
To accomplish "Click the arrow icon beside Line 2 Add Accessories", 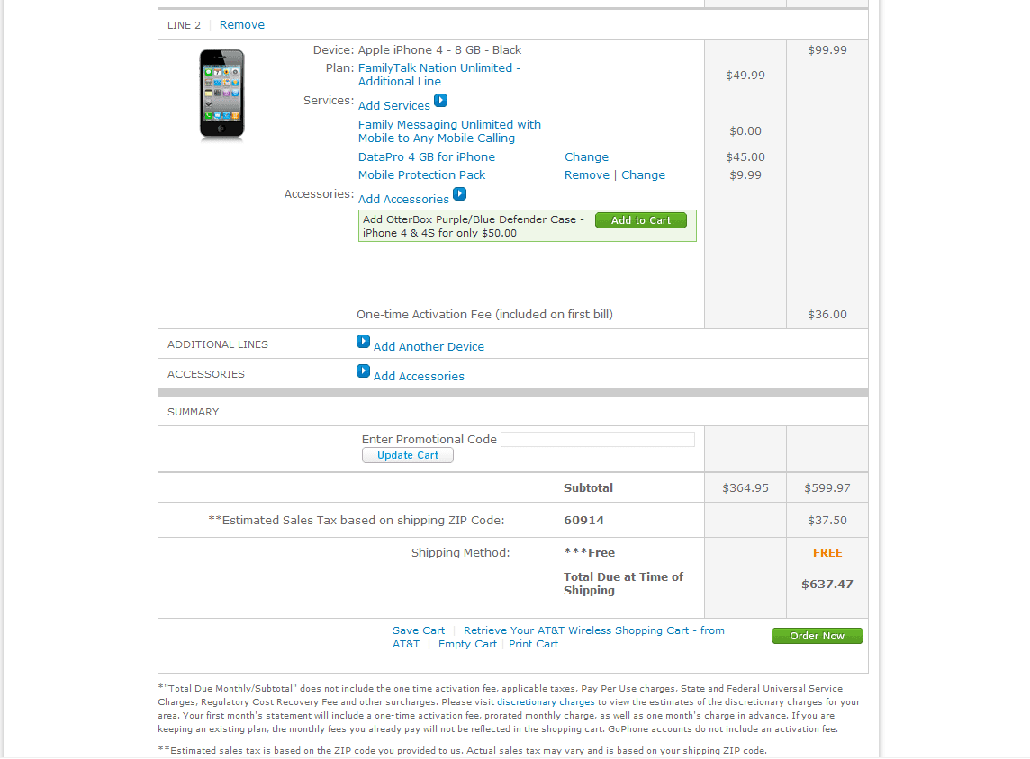I will coord(460,194).
